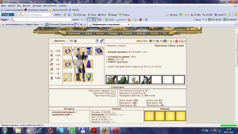Open the Закладки menu
The image size is (238, 134).
coord(37,6)
